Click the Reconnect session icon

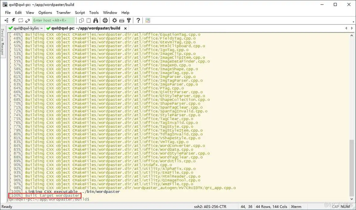(20, 20)
